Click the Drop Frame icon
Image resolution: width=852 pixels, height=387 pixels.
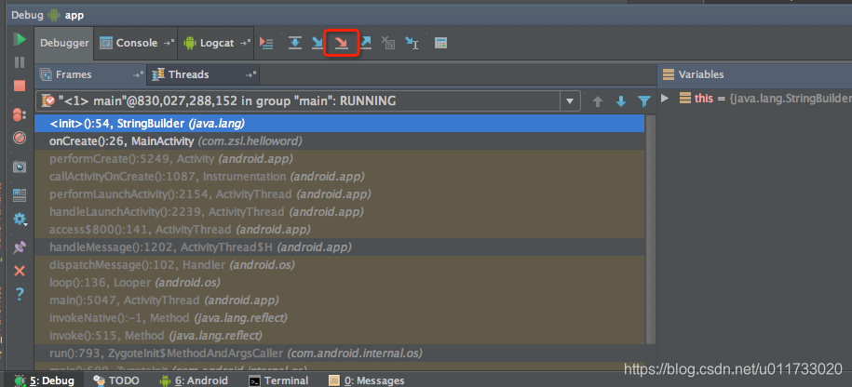pyautogui.click(x=388, y=44)
